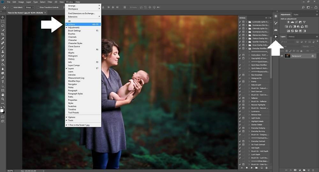Viewport: 319px width, 172px height.
Task: Begin recording in Actions panel
Action: coord(247,168)
